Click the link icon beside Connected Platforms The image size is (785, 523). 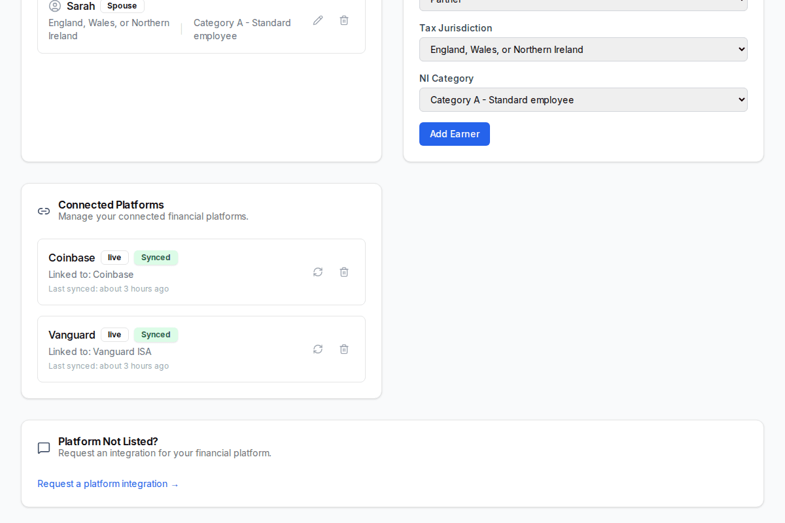(x=44, y=211)
